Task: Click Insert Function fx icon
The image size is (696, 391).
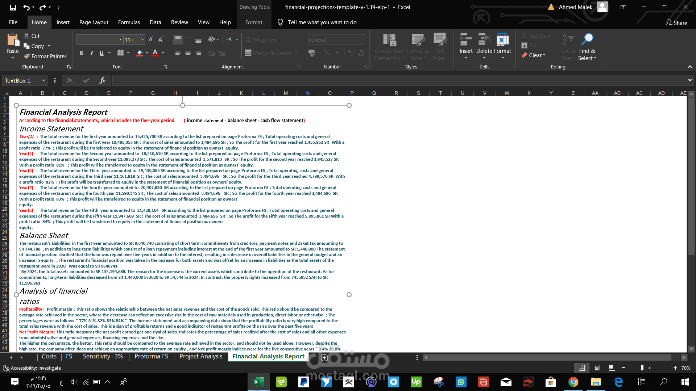Action: click(102, 80)
